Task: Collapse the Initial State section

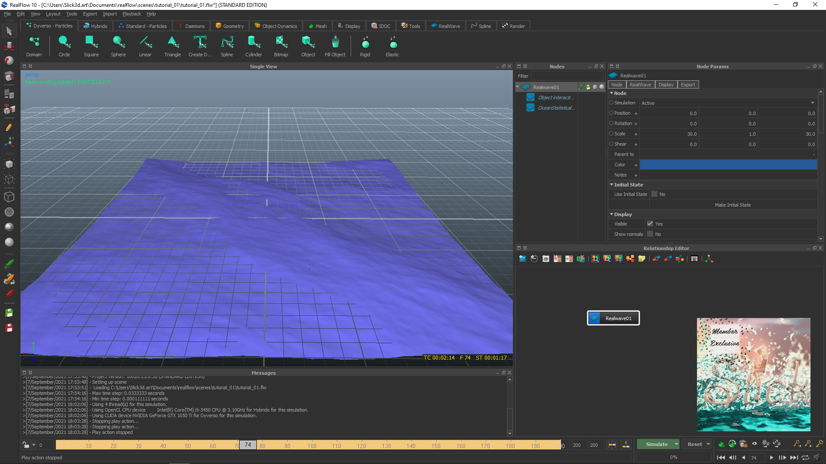Action: pos(612,185)
